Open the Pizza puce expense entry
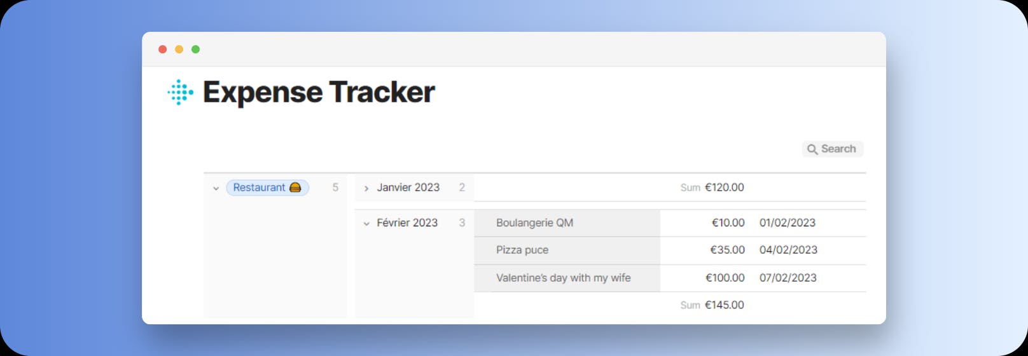 point(522,250)
